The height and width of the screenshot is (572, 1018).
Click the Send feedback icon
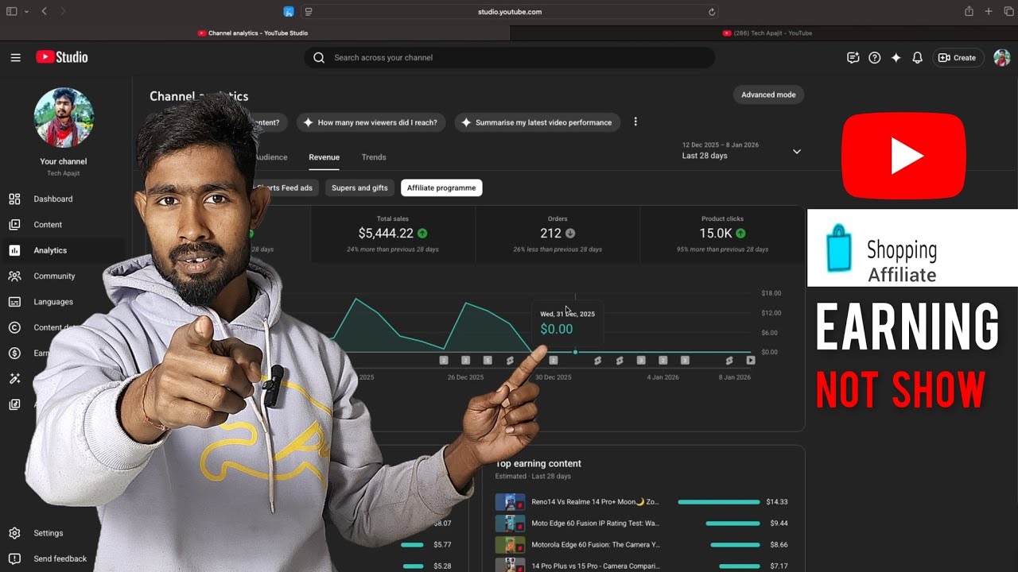click(14, 558)
